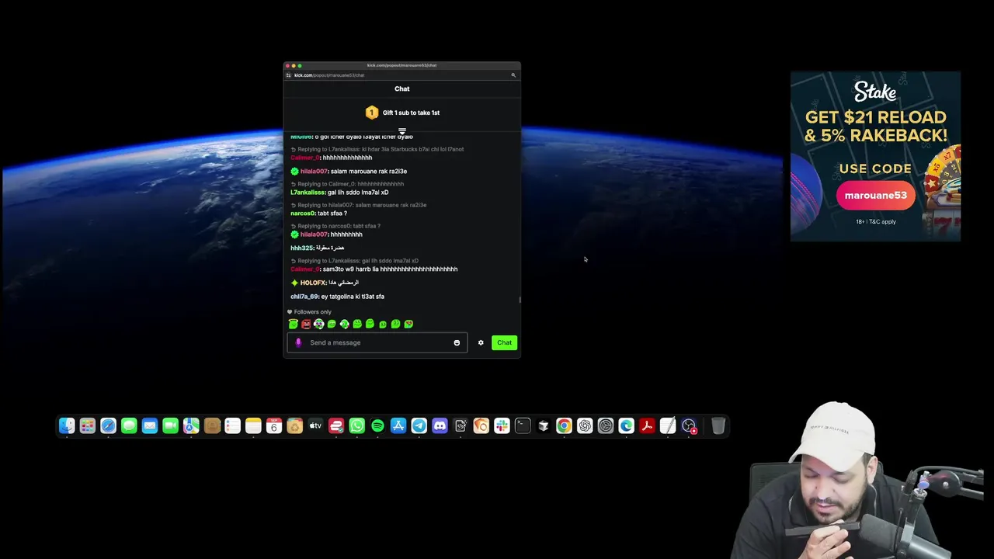Open Slack from the dock
Image resolution: width=994 pixels, height=559 pixels.
[502, 425]
